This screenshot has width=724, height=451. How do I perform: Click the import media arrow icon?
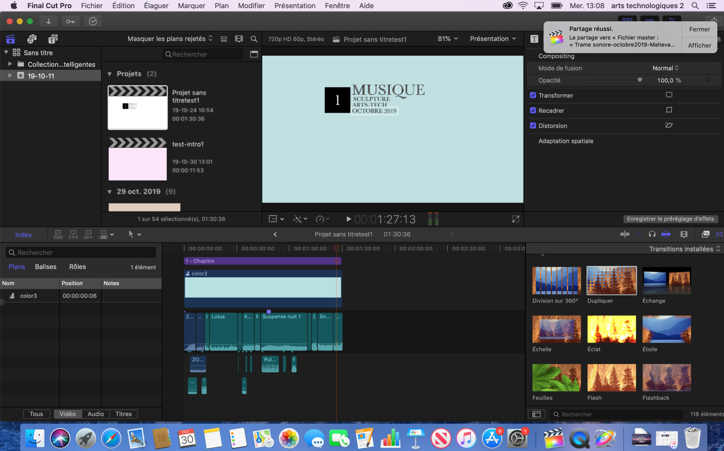click(x=49, y=22)
